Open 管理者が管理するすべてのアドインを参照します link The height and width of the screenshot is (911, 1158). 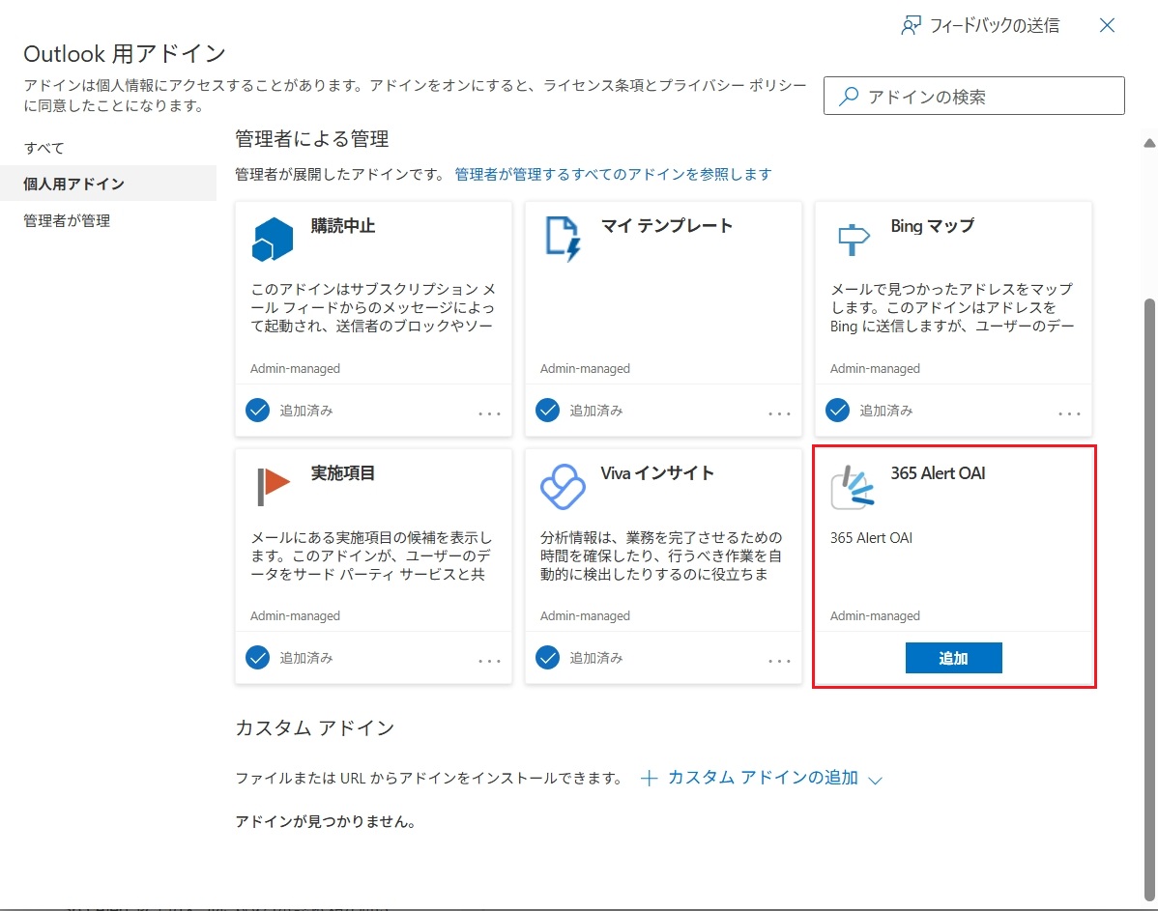pos(613,174)
